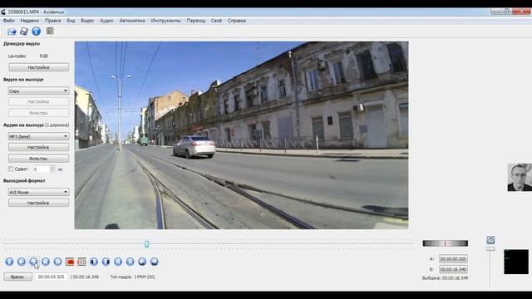Go to the previous frame
The height and width of the screenshot is (299, 532).
tap(22, 262)
